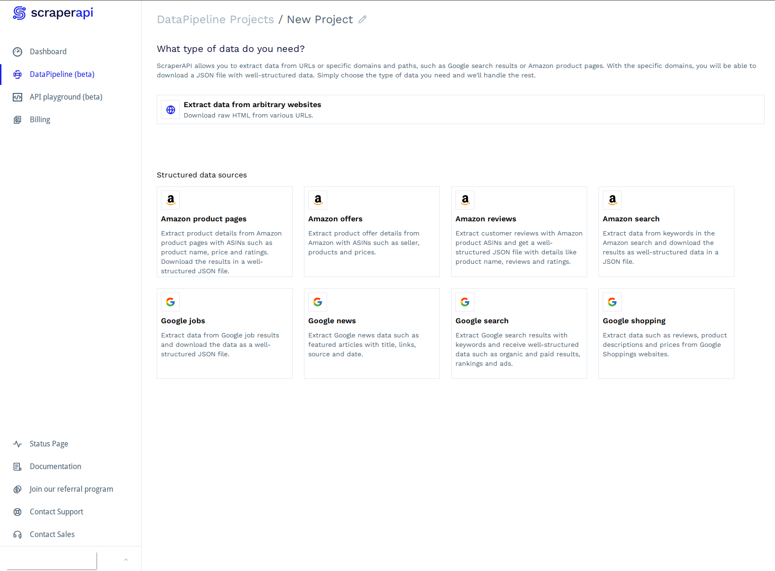The height and width of the screenshot is (571, 775).
Task: Click the Amazon icon on Amazon reviews card
Action: pos(465,200)
